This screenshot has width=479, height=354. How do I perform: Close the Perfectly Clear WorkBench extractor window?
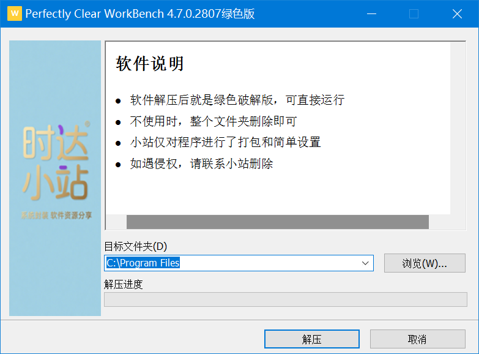pyautogui.click(x=457, y=13)
